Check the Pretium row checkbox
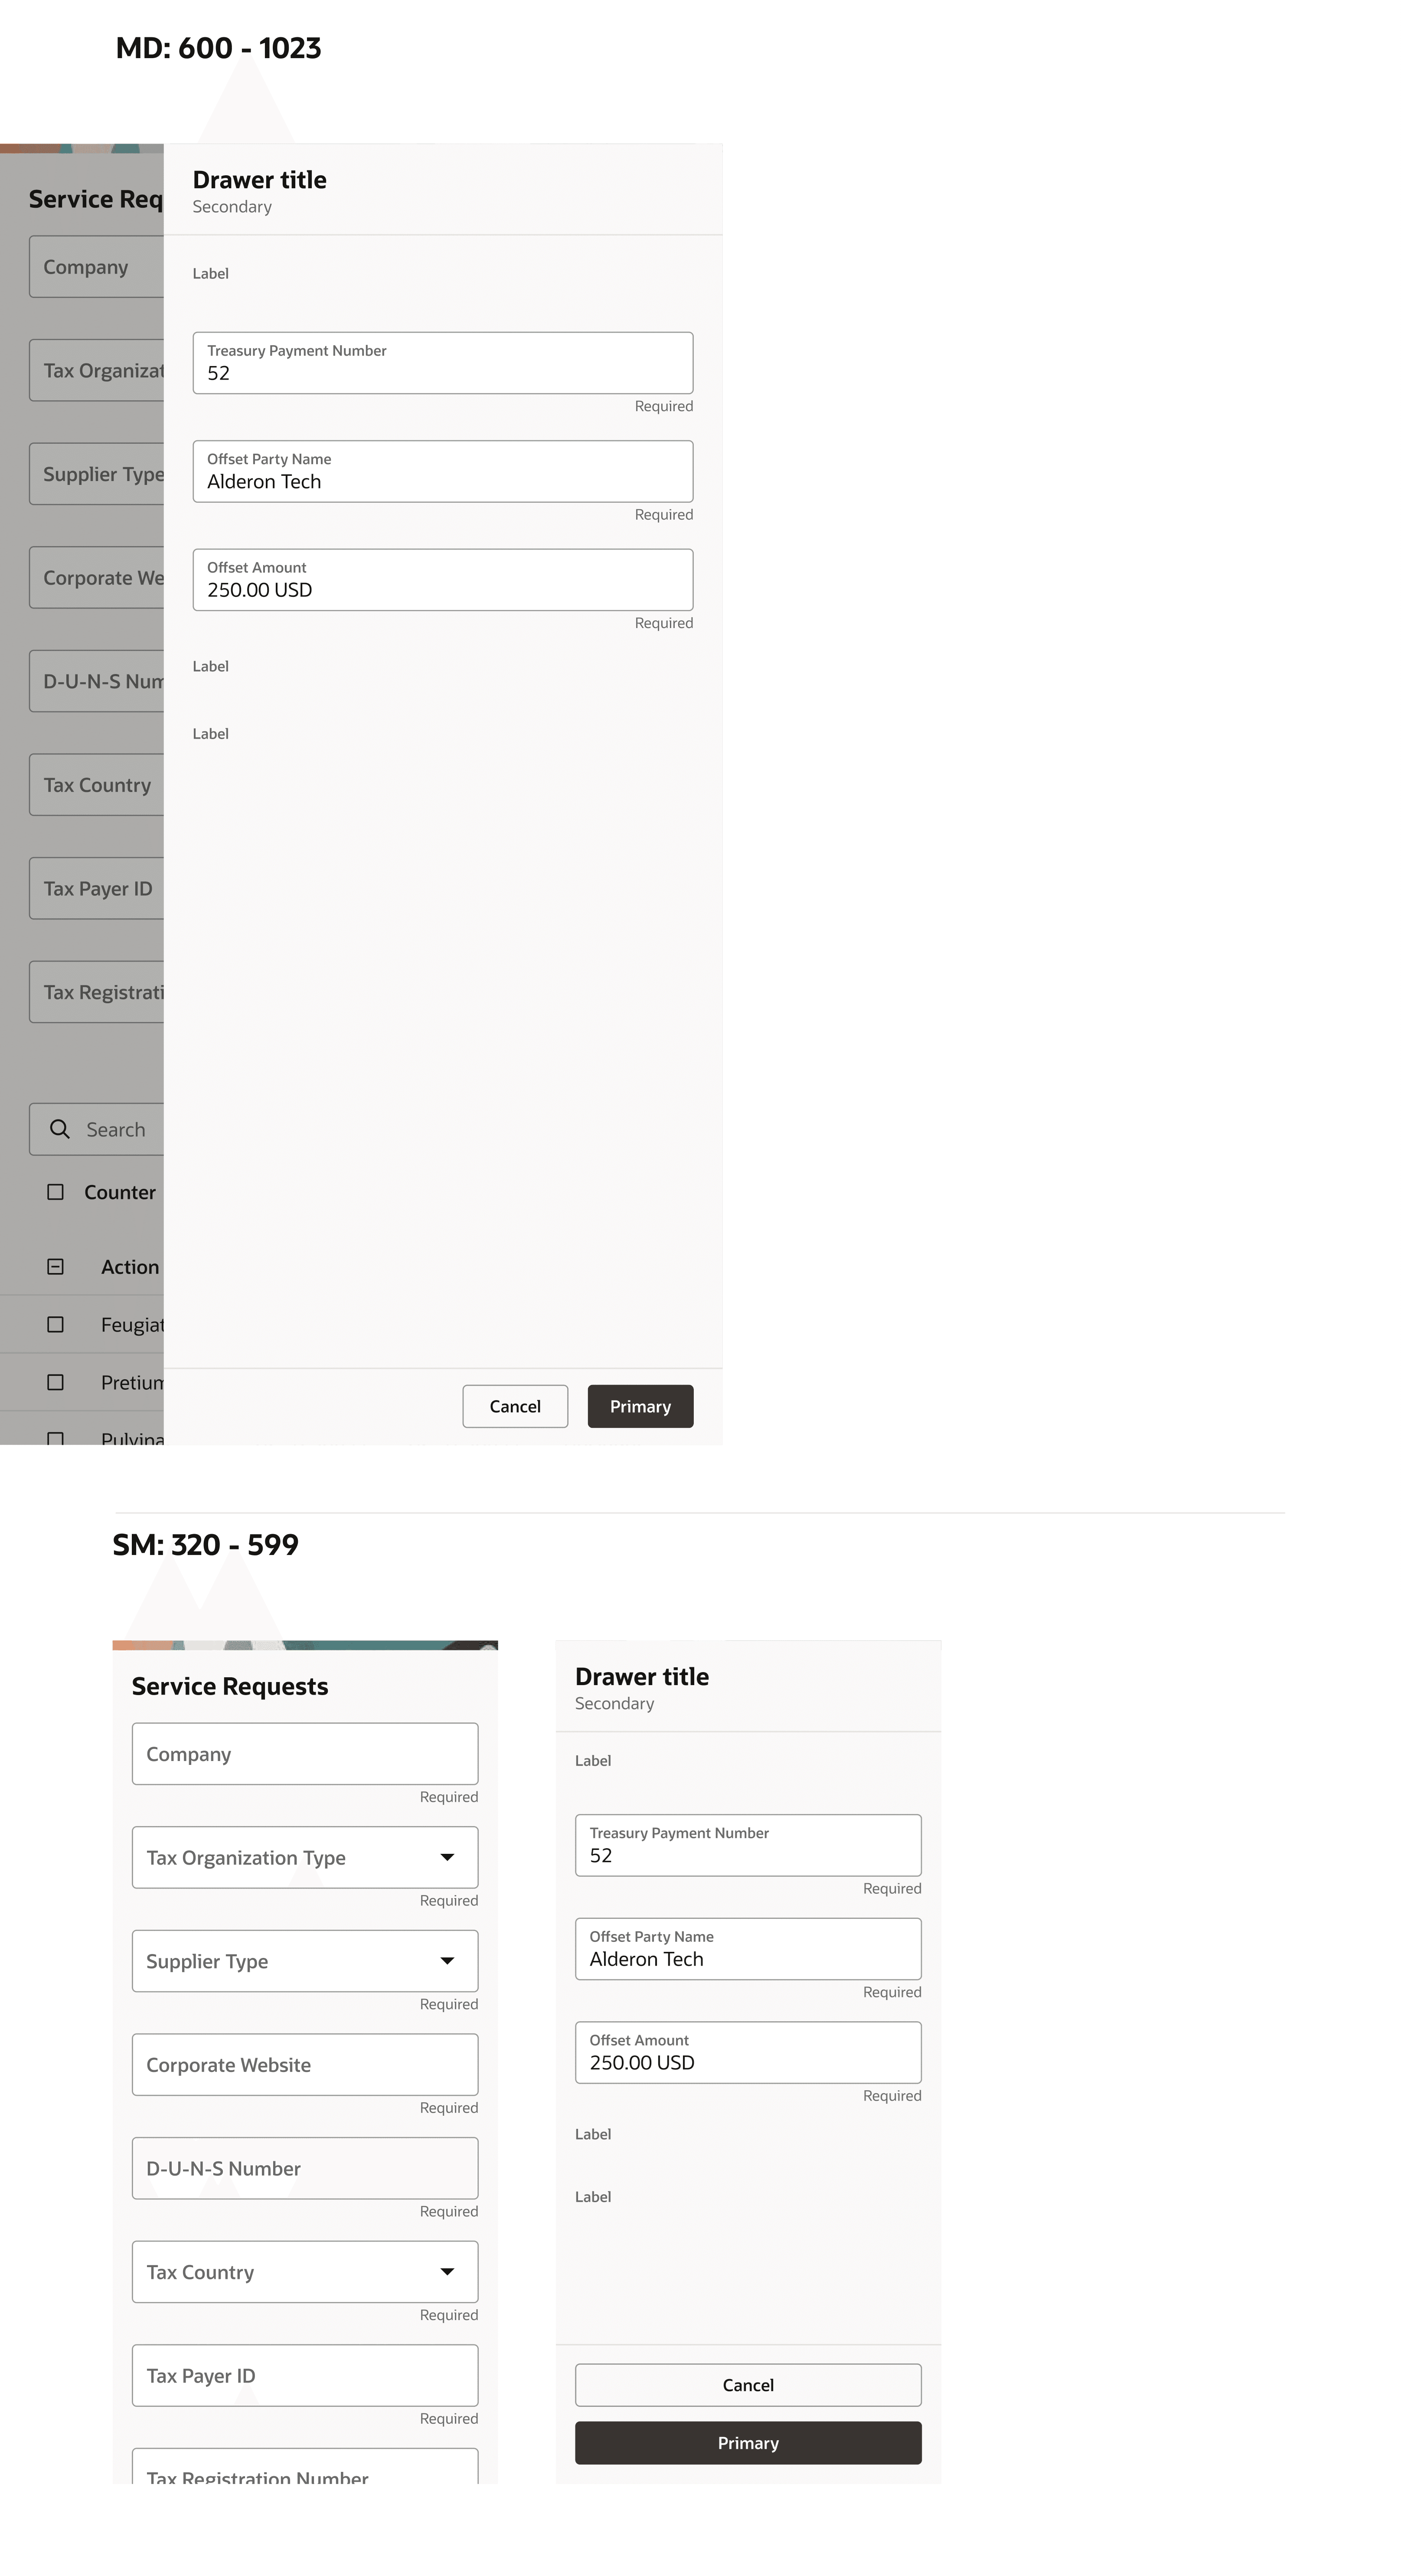 [56, 1382]
